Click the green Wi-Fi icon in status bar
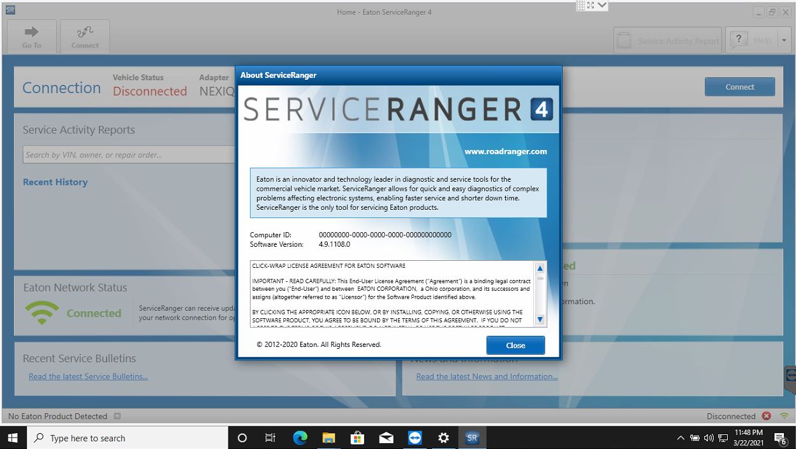Screen dimensions: 796x449 784,416
